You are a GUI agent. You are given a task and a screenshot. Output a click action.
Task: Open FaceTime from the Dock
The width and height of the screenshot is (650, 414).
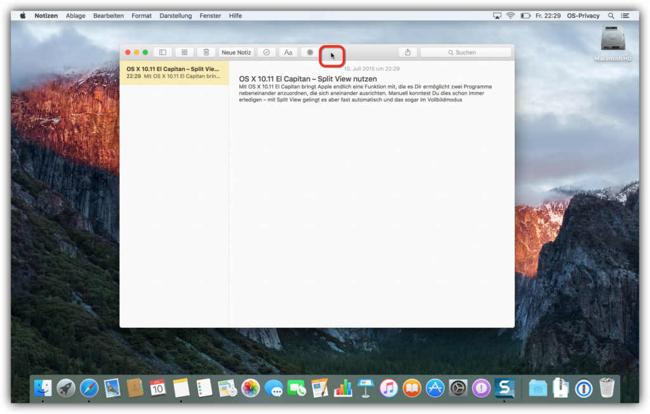pos(296,389)
